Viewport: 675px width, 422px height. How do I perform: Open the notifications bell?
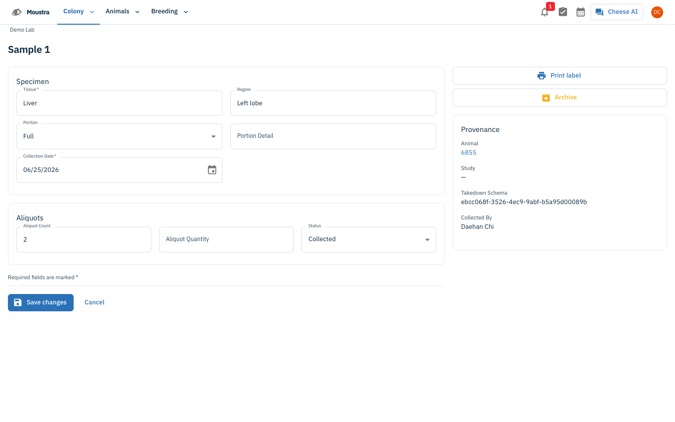(545, 12)
